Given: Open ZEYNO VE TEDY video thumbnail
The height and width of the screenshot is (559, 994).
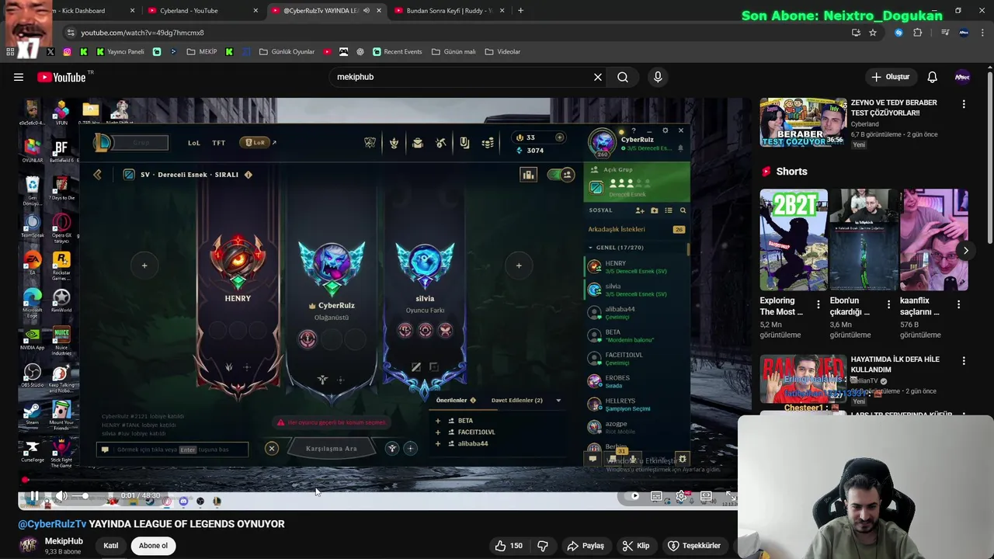Looking at the screenshot, I should pyautogui.click(x=803, y=123).
